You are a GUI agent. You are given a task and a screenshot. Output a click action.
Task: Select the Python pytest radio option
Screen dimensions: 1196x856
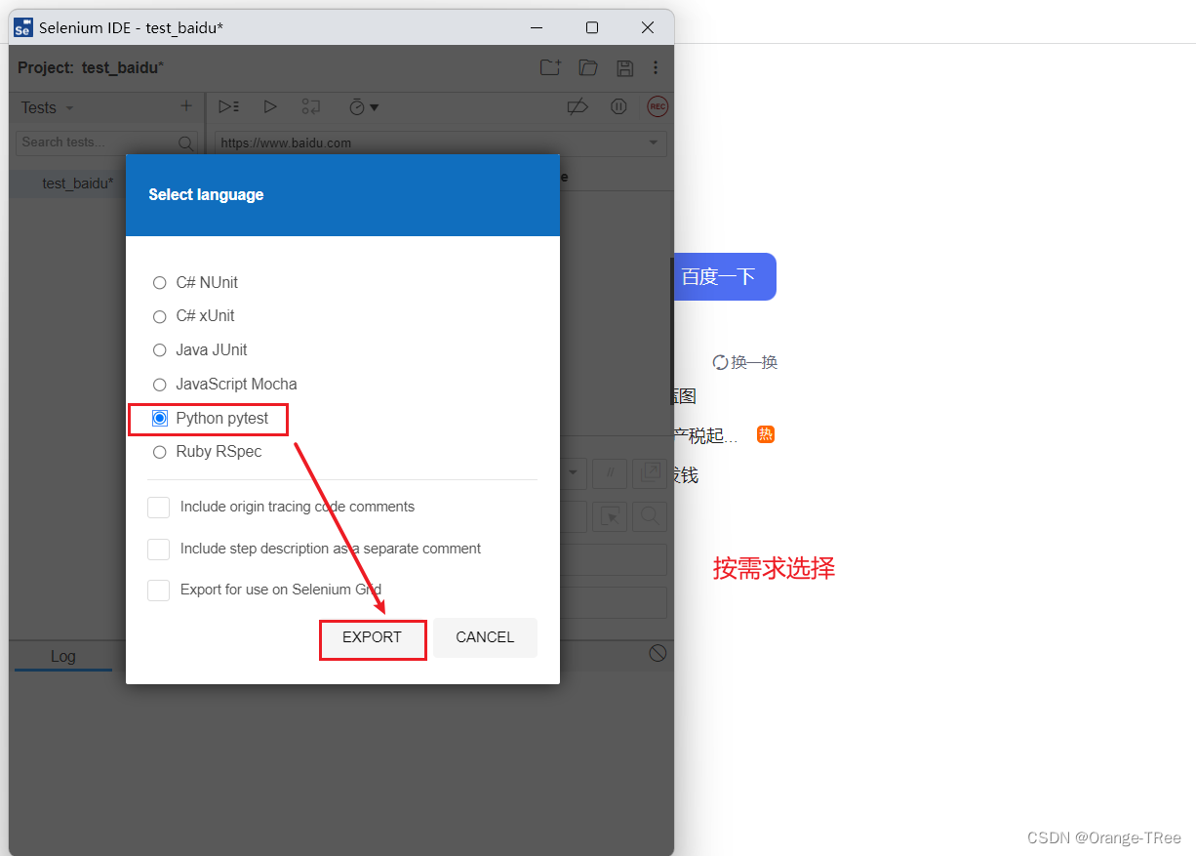coord(160,419)
